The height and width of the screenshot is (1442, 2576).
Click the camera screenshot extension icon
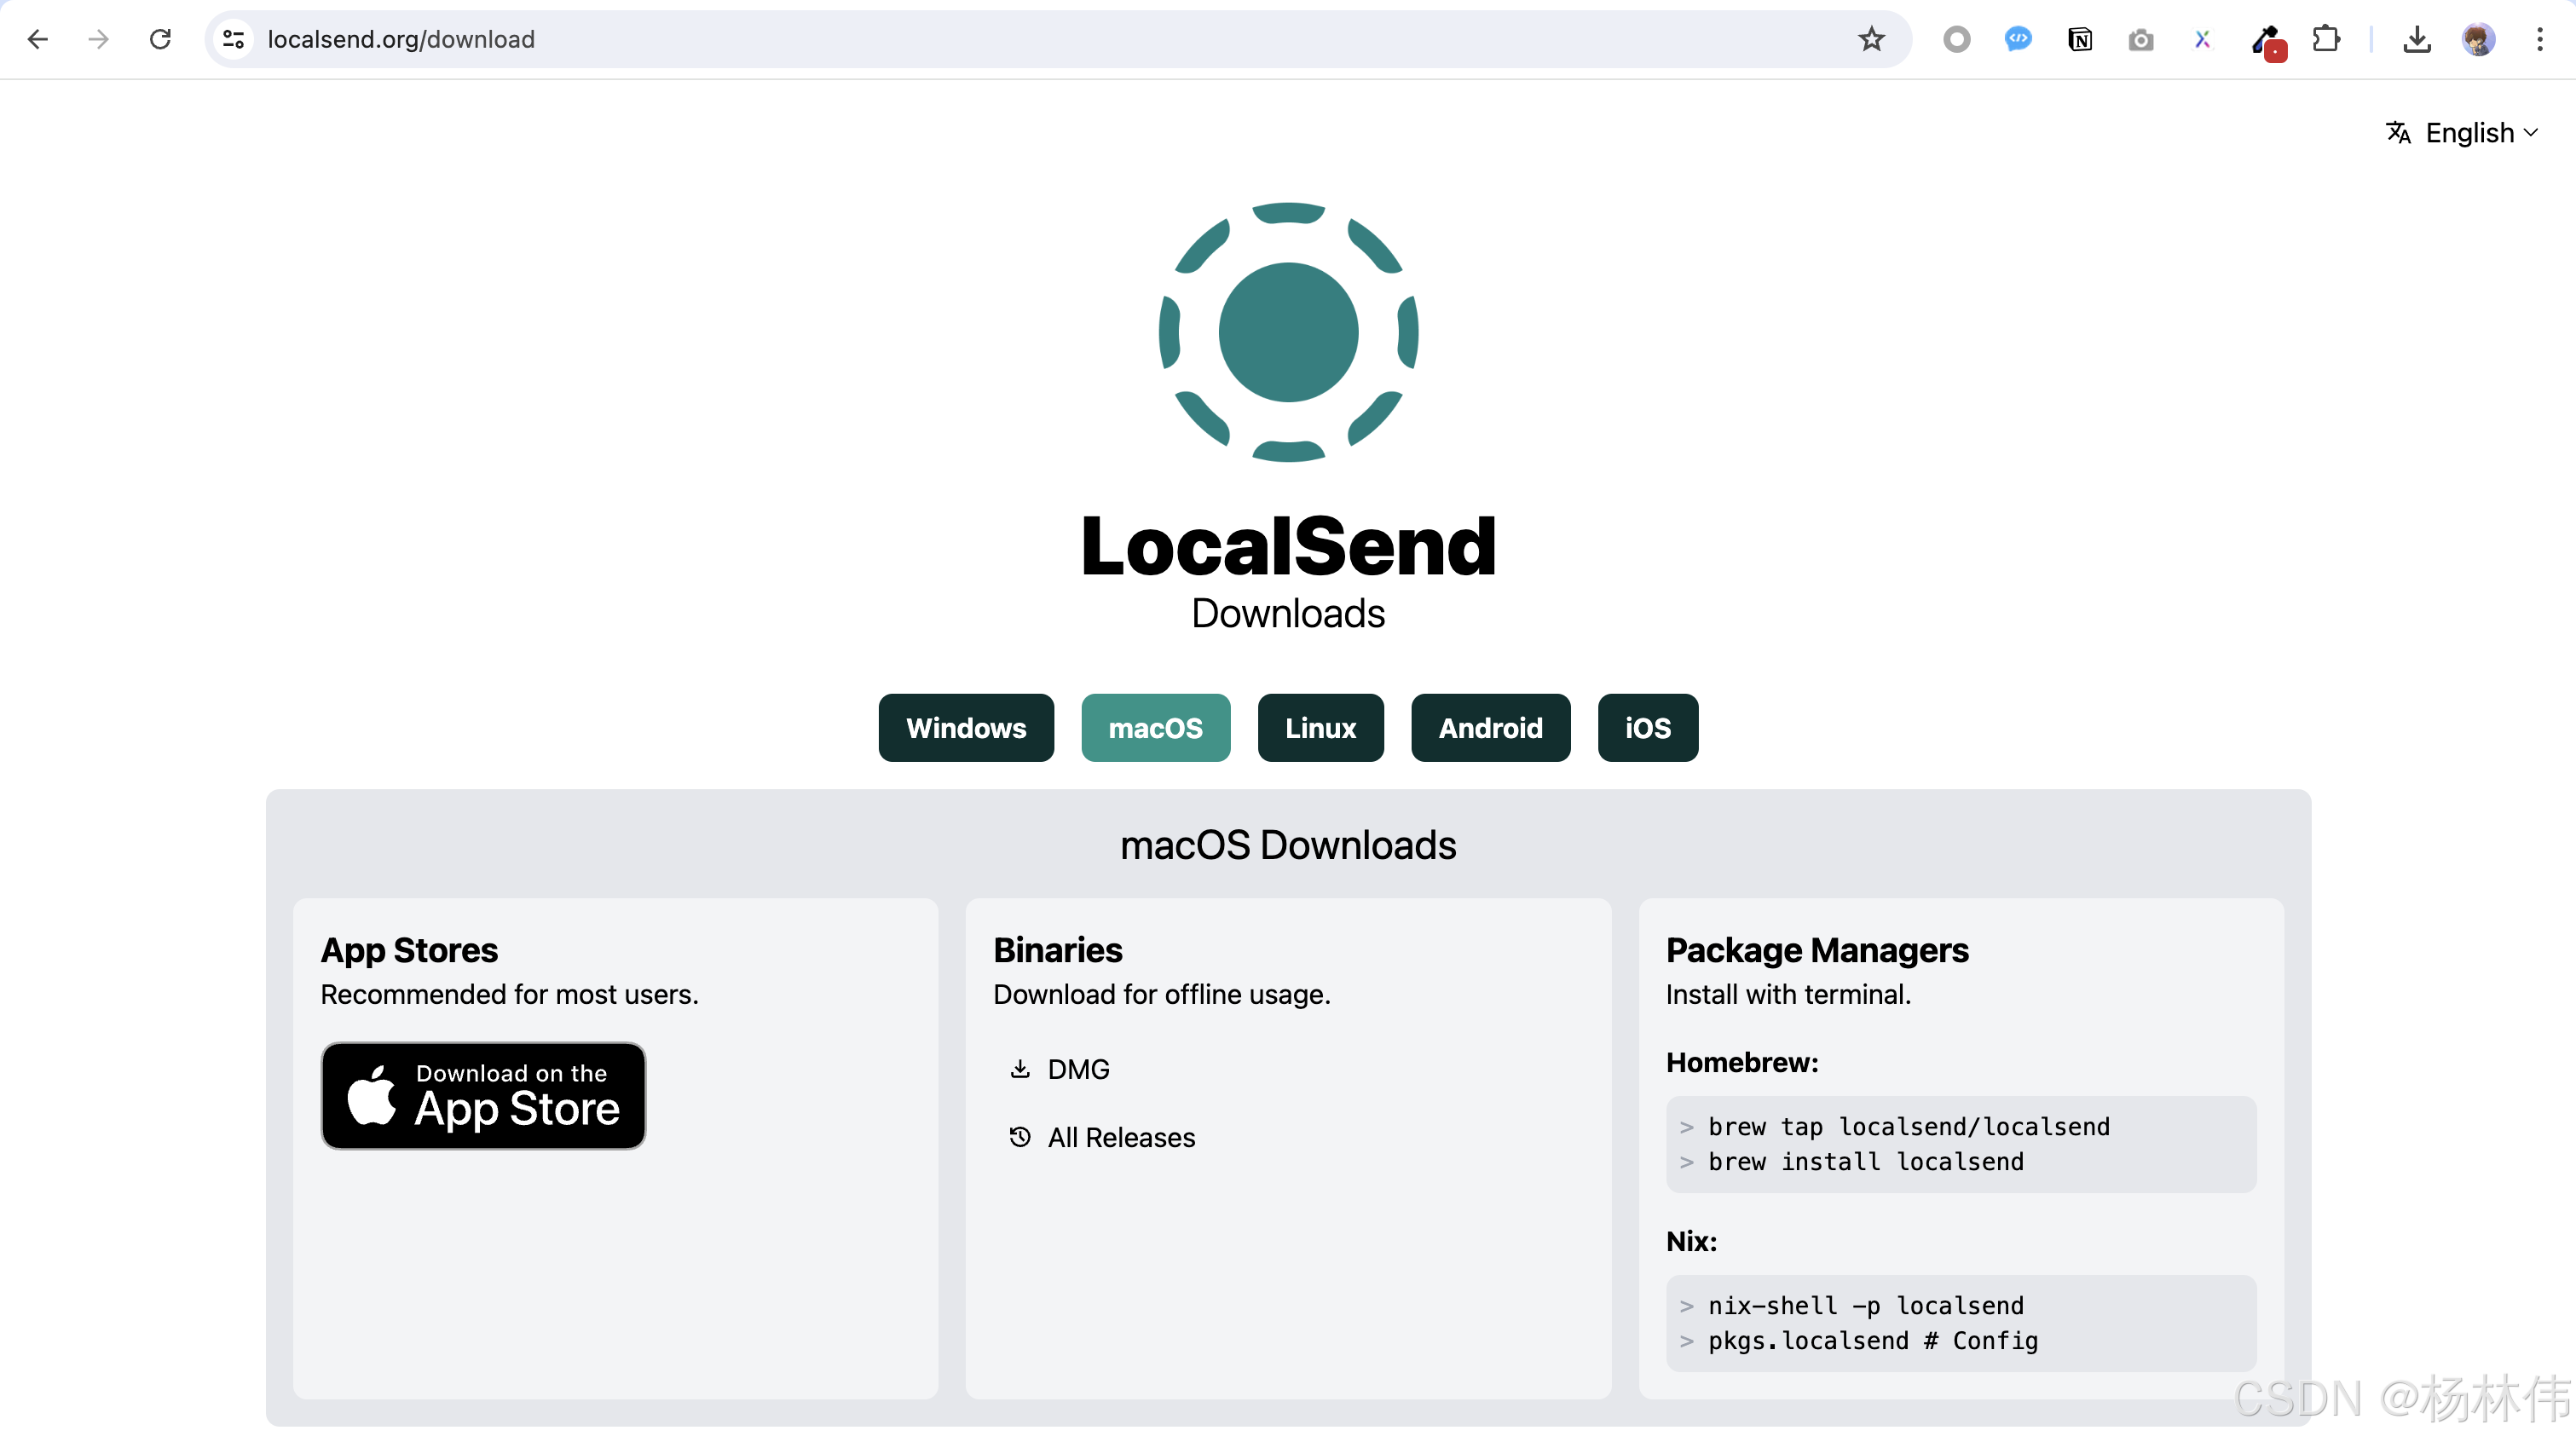(2141, 39)
